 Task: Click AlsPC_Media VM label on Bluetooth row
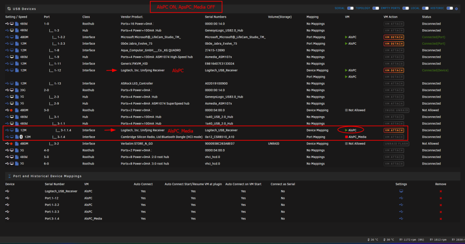point(357,137)
